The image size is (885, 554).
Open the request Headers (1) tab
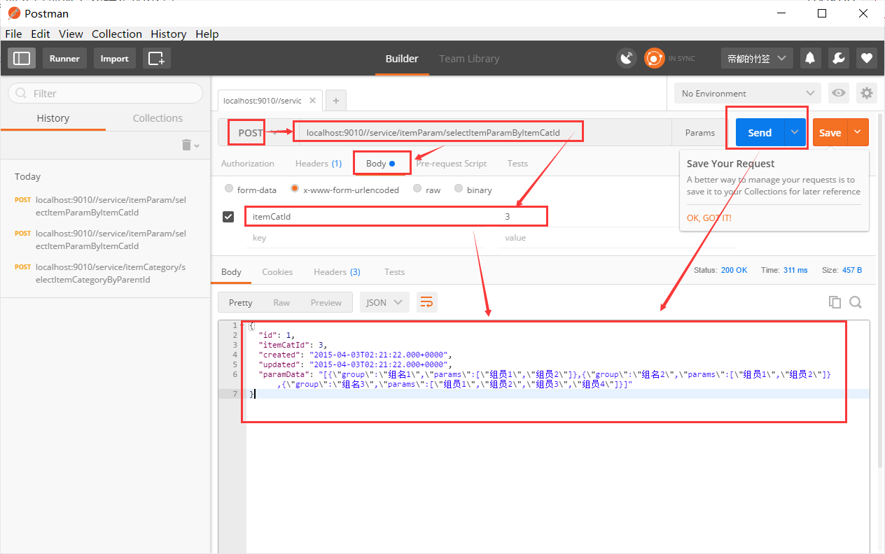[319, 163]
